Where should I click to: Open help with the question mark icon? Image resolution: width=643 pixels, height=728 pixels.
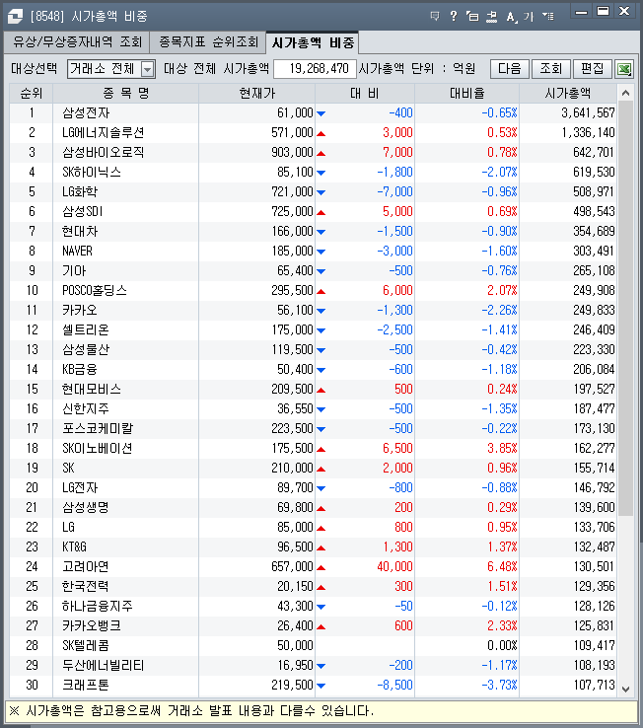point(454,16)
